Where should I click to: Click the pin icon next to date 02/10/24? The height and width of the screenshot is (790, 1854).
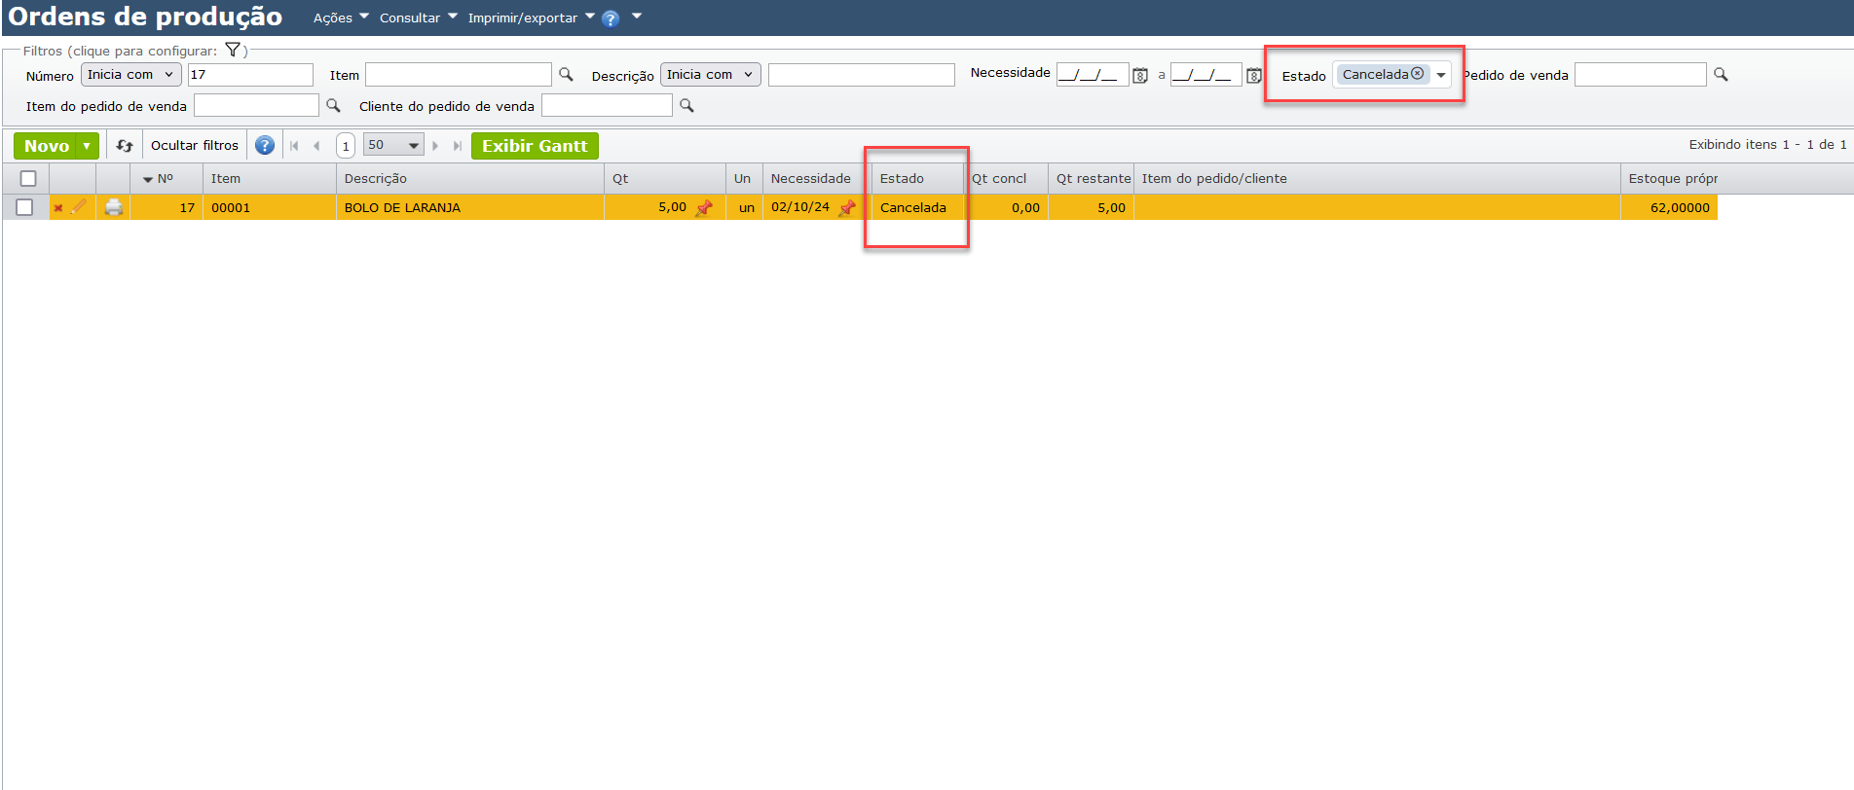click(x=847, y=207)
